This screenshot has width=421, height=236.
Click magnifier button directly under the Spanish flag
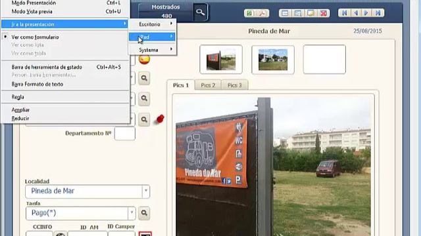[x=144, y=78]
